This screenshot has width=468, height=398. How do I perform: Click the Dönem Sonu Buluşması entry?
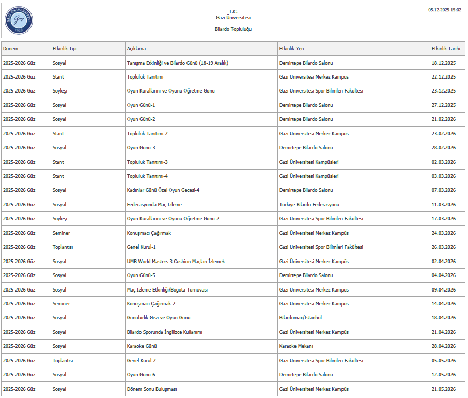click(152, 389)
